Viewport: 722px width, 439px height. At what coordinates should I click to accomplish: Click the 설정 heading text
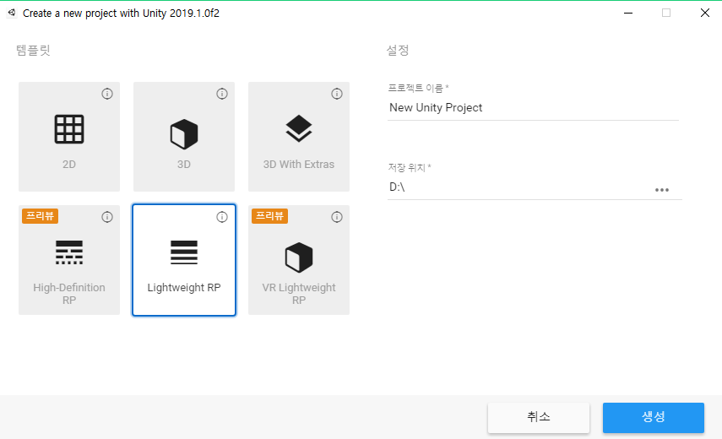click(x=398, y=50)
